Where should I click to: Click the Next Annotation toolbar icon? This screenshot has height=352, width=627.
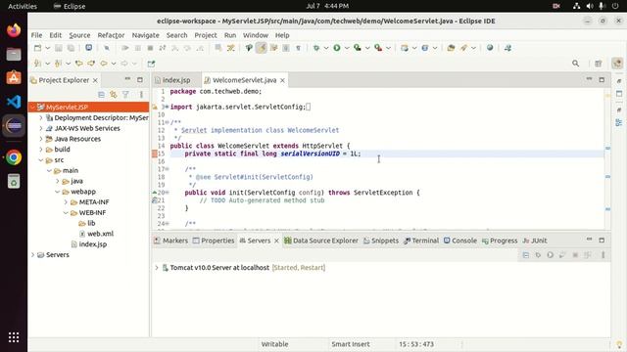coord(37,64)
